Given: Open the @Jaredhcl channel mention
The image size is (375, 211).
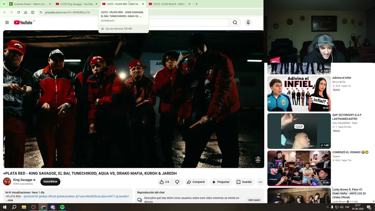Looking at the screenshot, I should pyautogui.click(x=122, y=196).
